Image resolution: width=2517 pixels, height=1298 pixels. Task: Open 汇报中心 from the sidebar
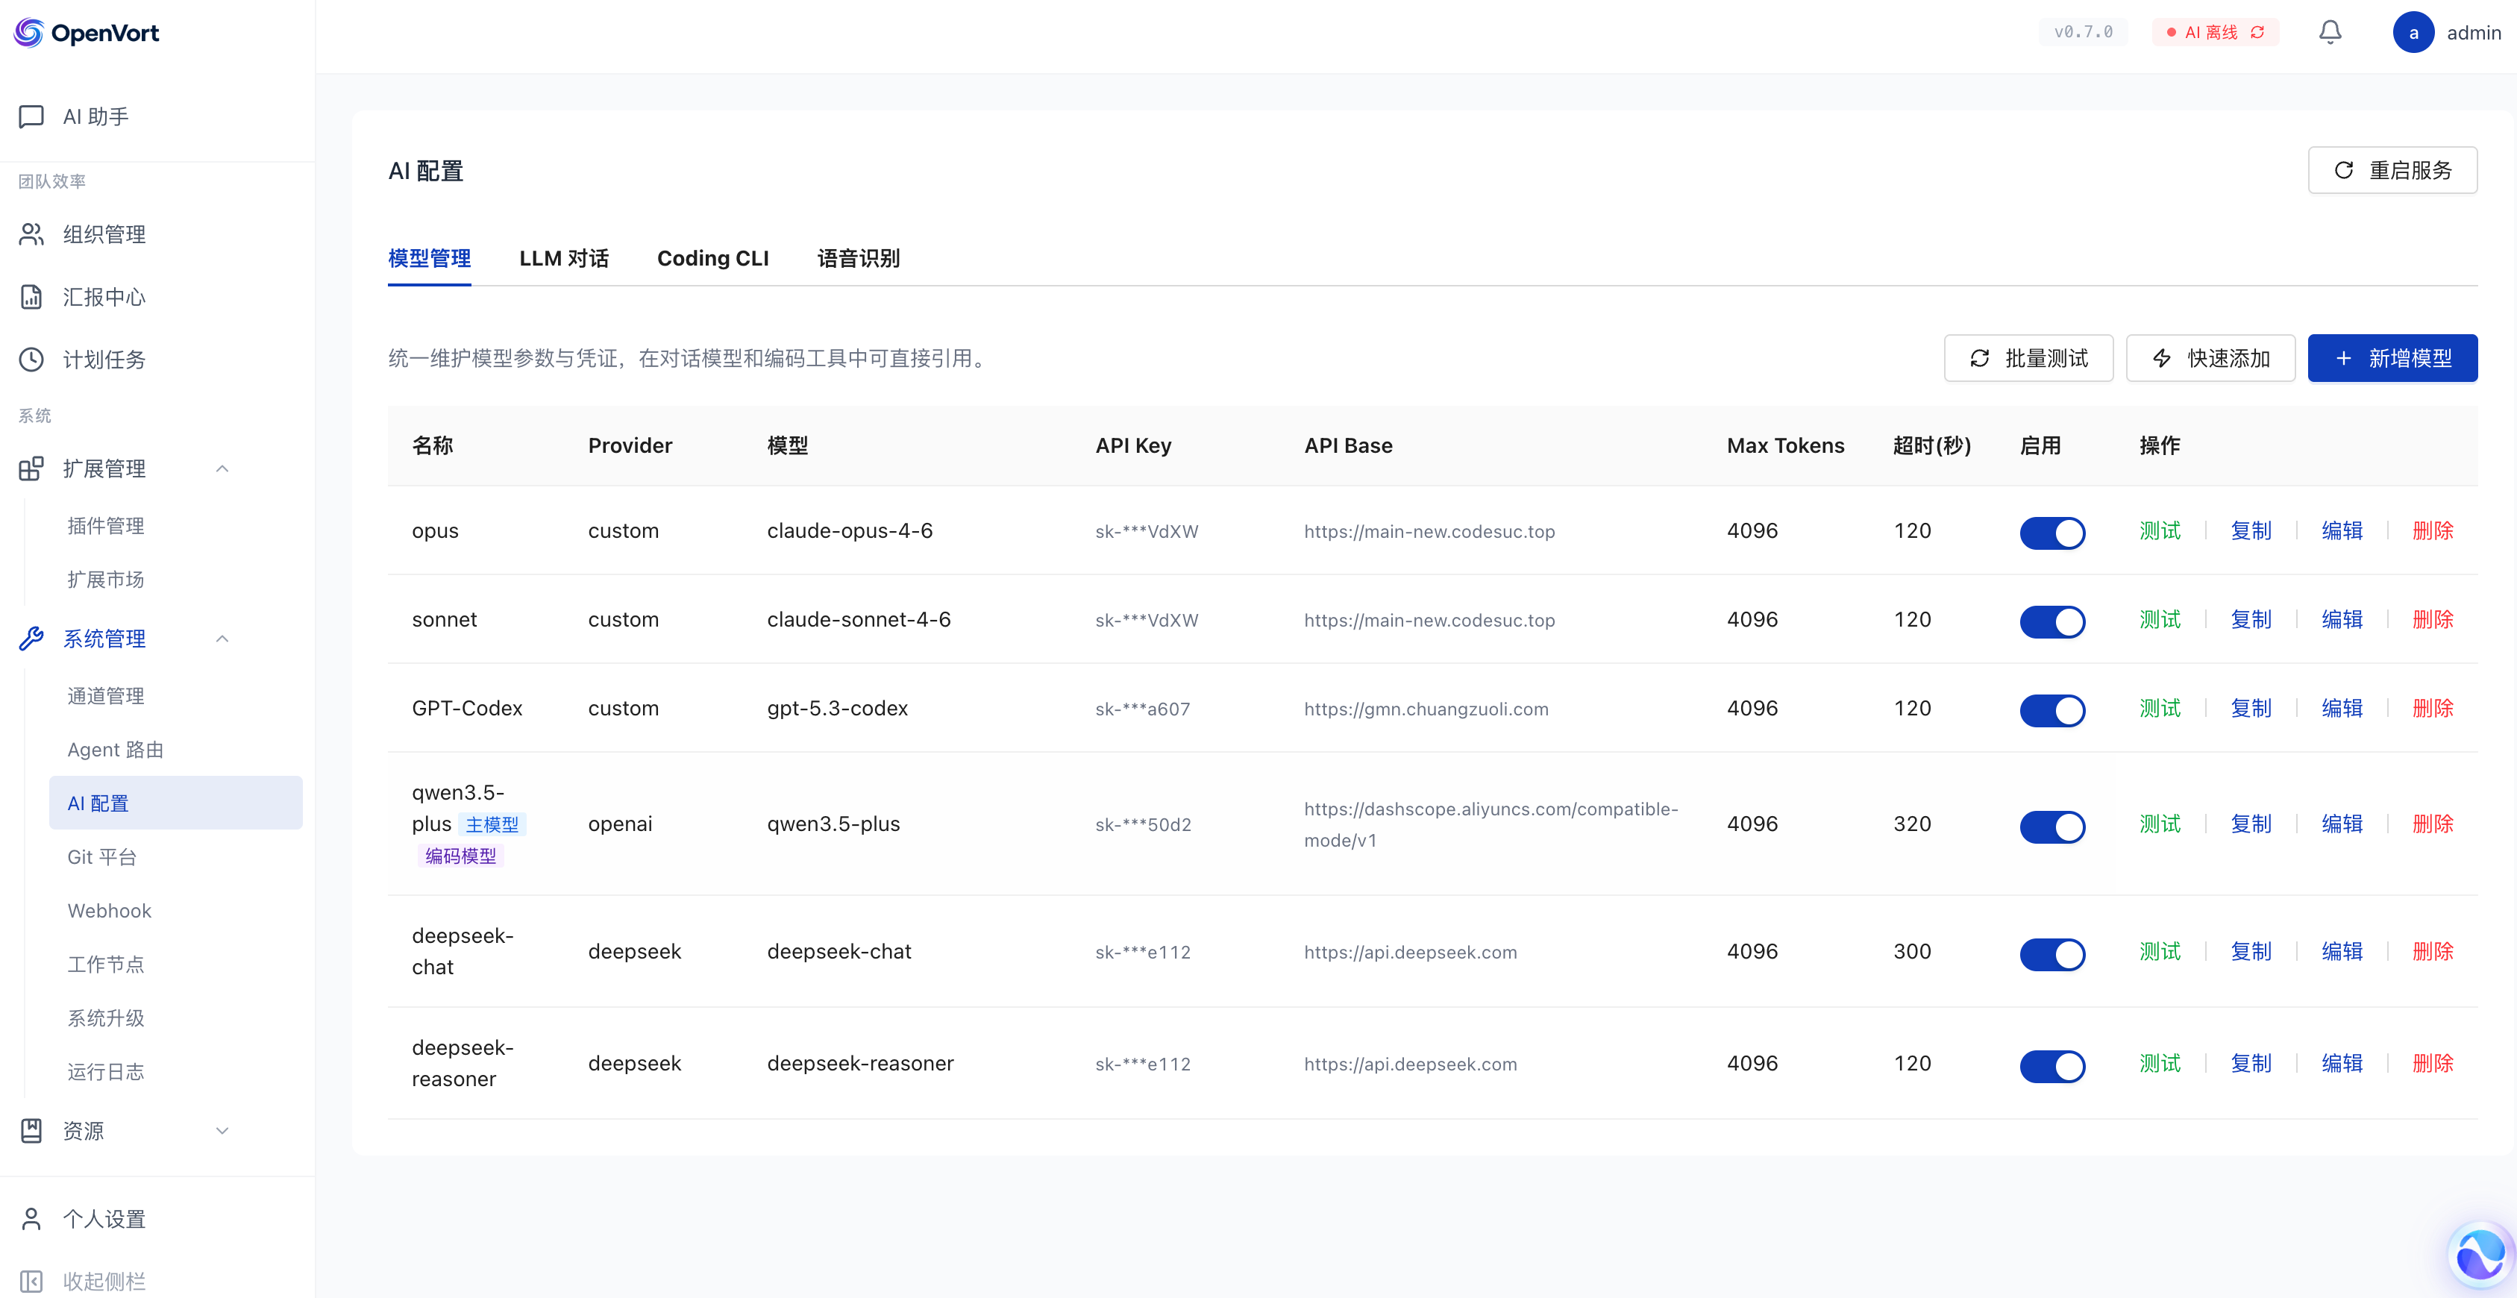[x=104, y=297]
